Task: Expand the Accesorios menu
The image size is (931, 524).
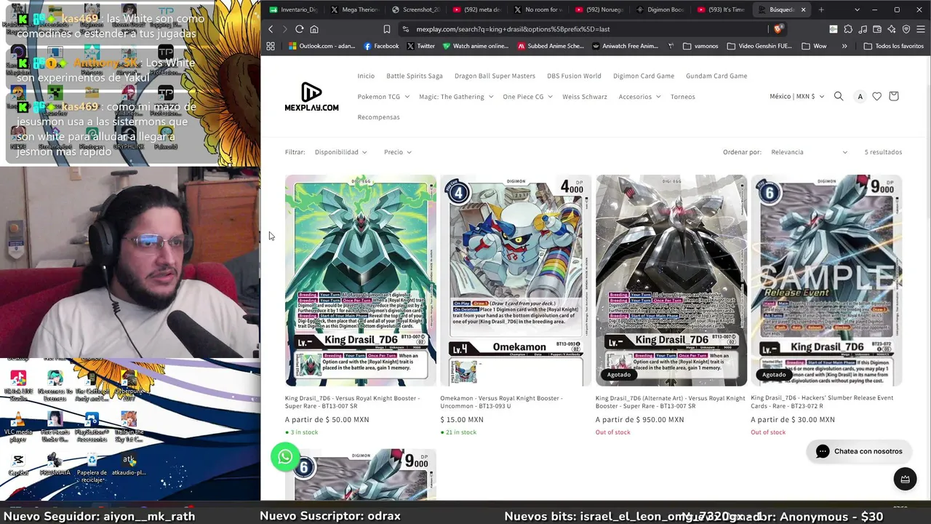Action: pyautogui.click(x=639, y=97)
